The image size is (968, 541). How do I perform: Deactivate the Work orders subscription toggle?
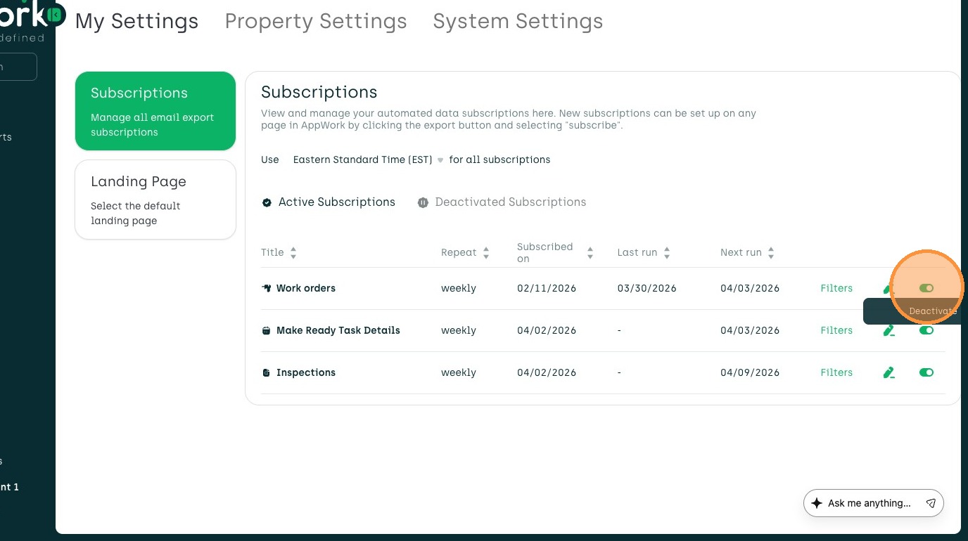(x=926, y=288)
